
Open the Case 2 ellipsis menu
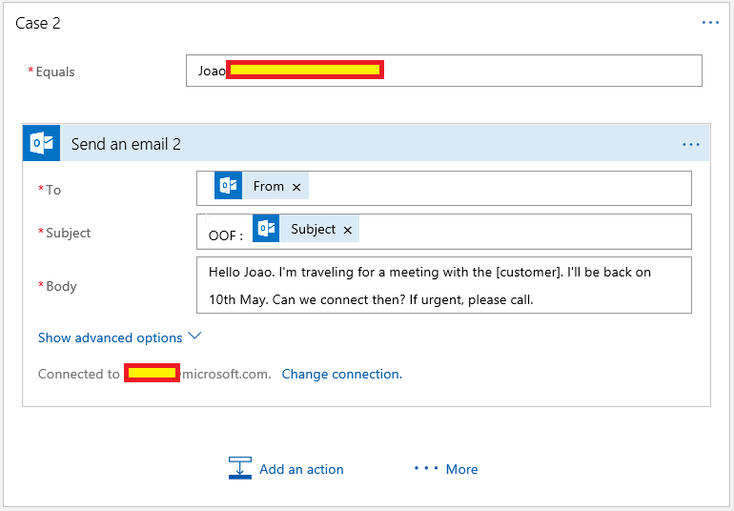[x=710, y=23]
